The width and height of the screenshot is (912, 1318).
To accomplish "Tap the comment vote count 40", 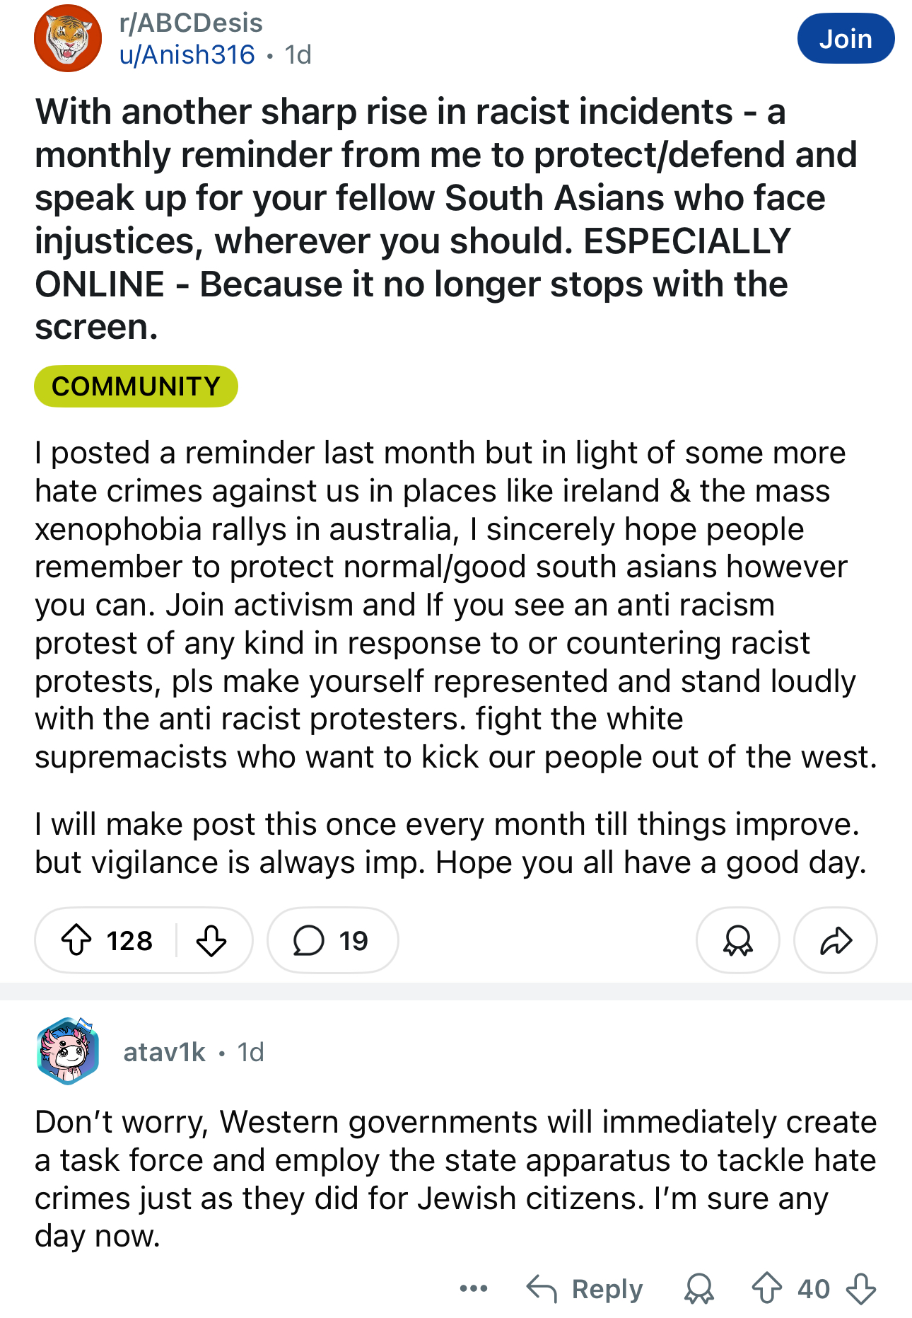I will (813, 1288).
